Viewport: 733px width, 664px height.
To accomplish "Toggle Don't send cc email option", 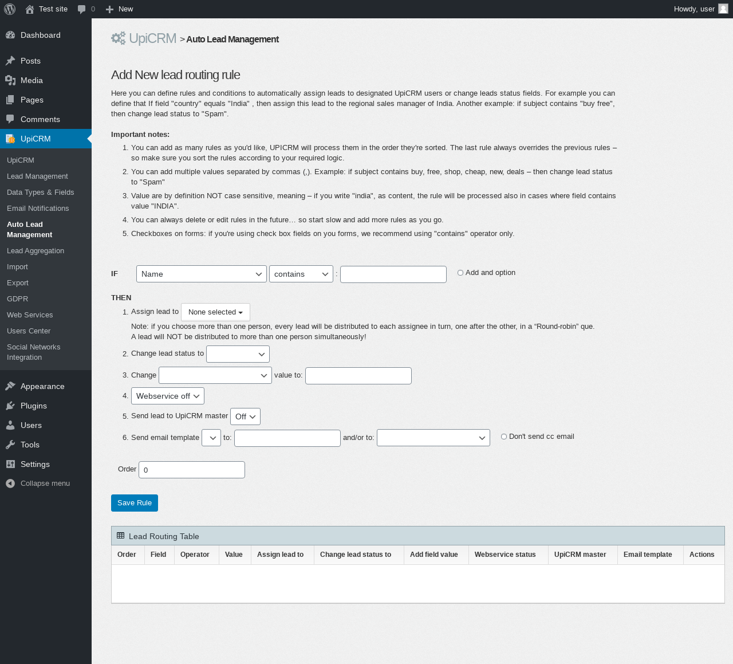I will (x=504, y=437).
